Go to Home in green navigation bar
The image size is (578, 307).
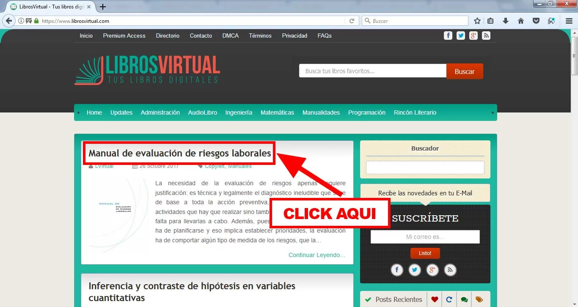click(x=94, y=112)
